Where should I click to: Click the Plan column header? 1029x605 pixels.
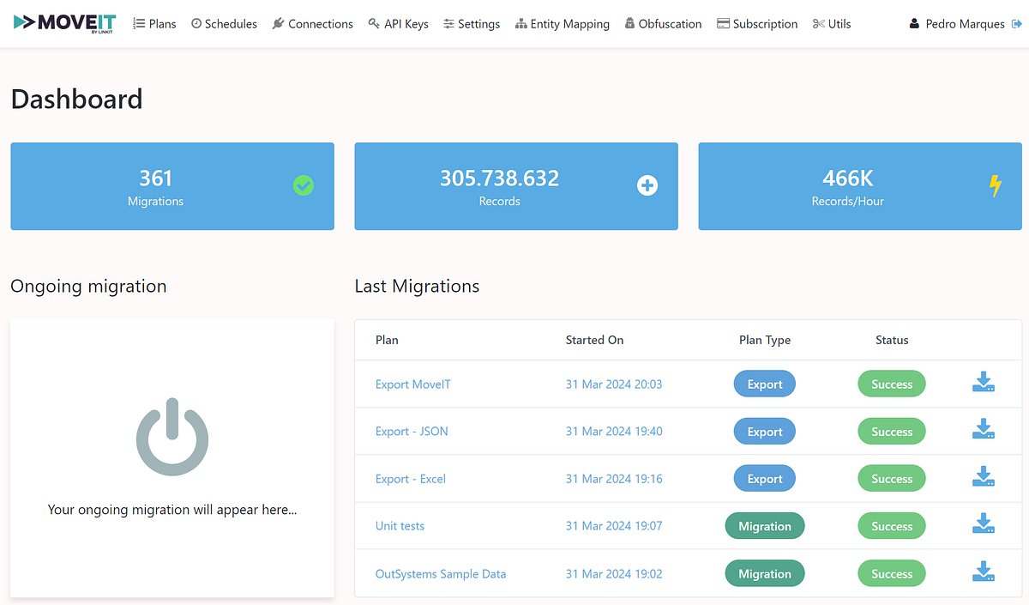[387, 340]
